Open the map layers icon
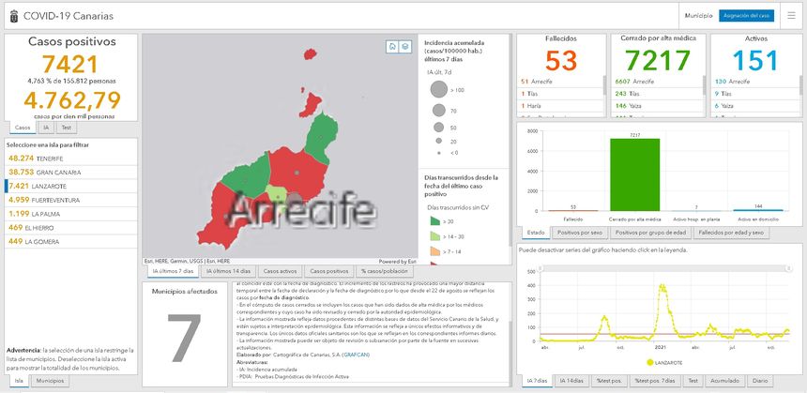This screenshot has width=807, height=393. point(404,46)
